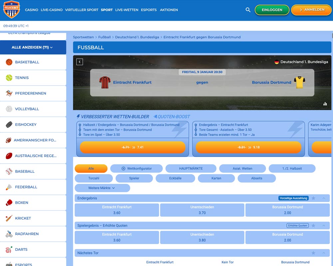Open Aktionen menu item
This screenshot has height=266, width=333.
click(169, 10)
